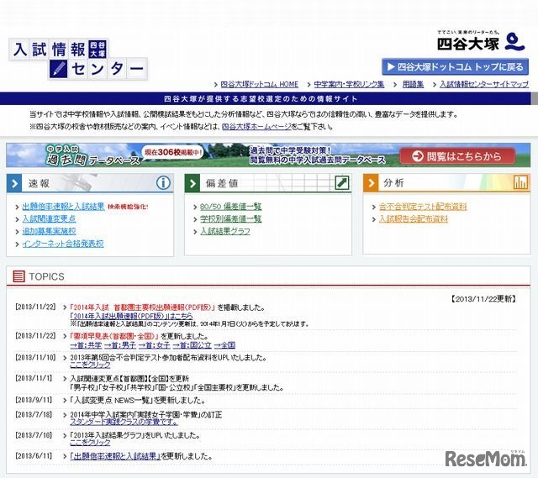
Task: Click the [2013/11/1] topic date
Action: [x=34, y=378]
